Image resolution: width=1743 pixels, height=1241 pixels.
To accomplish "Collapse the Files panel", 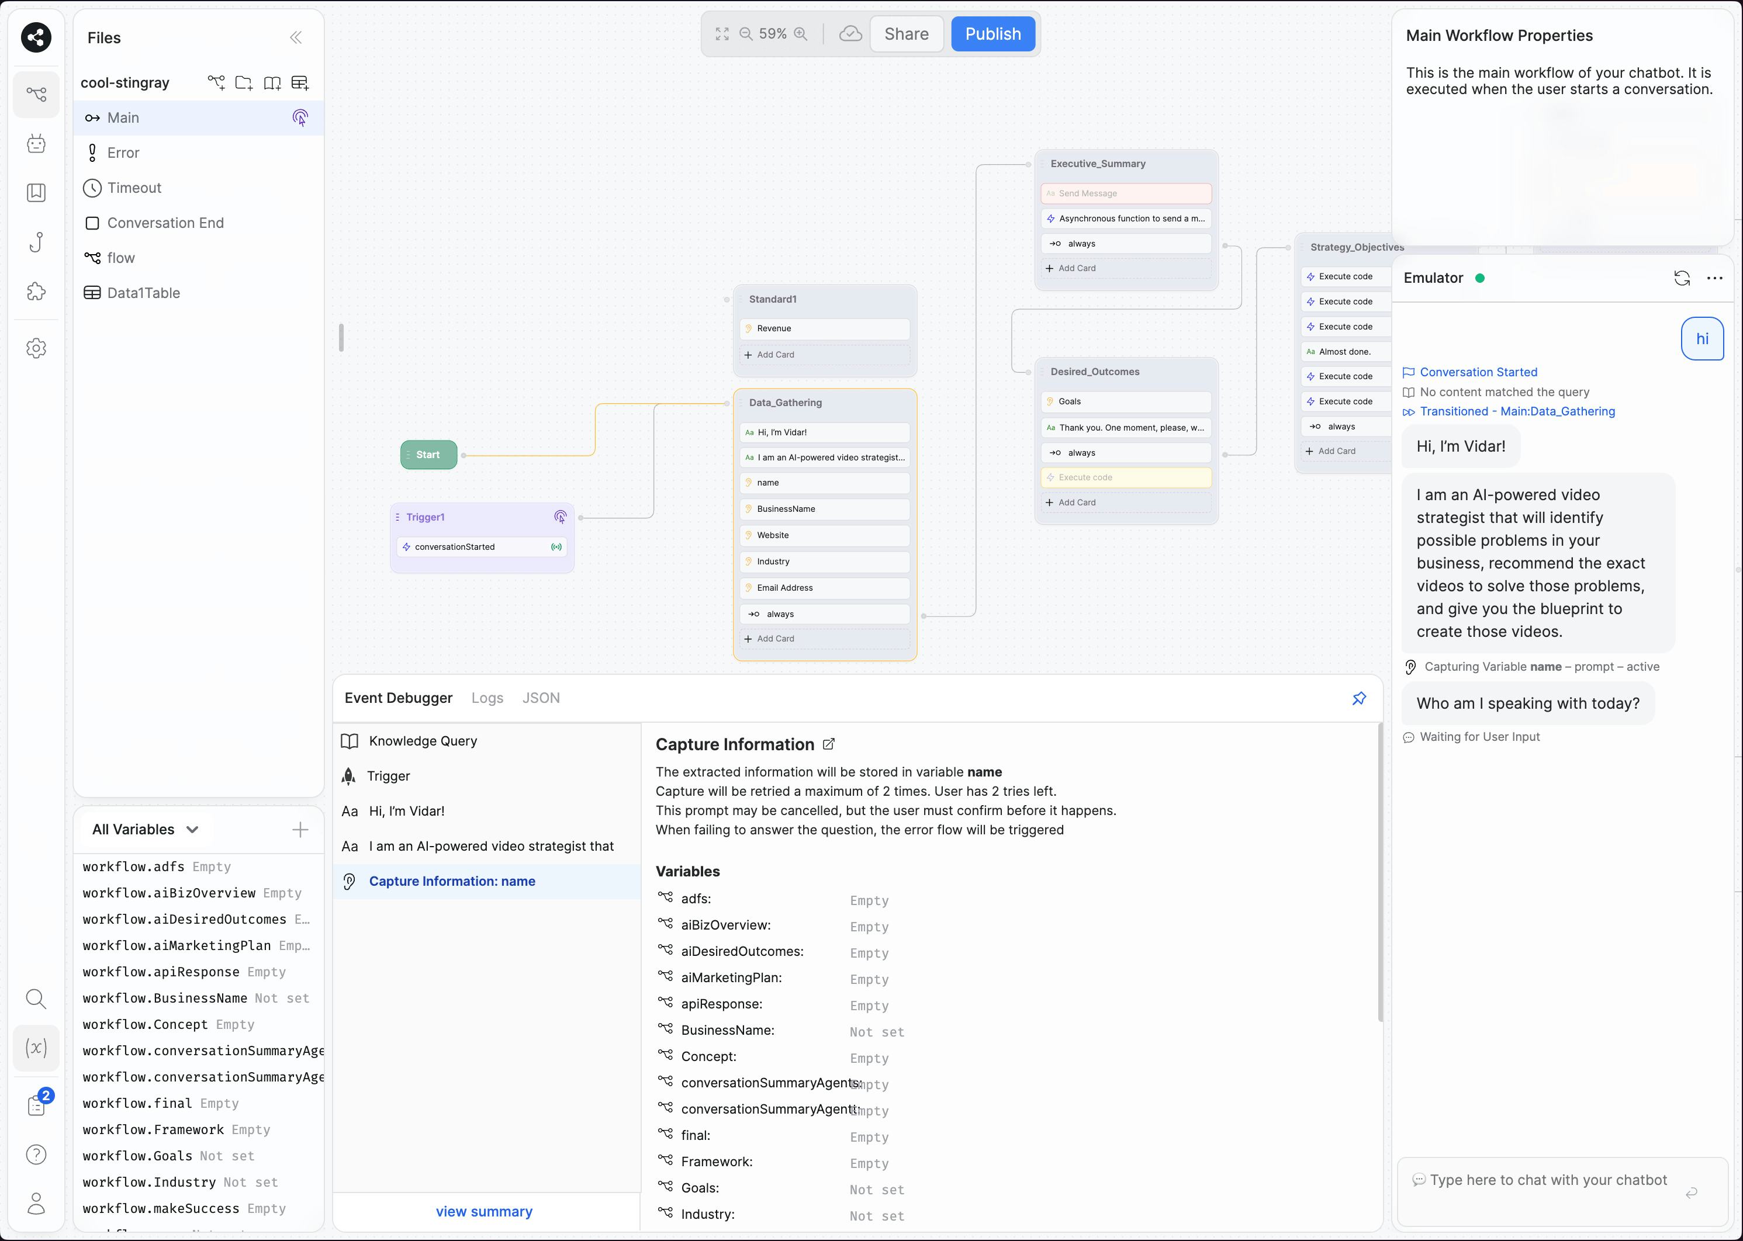I will (296, 37).
